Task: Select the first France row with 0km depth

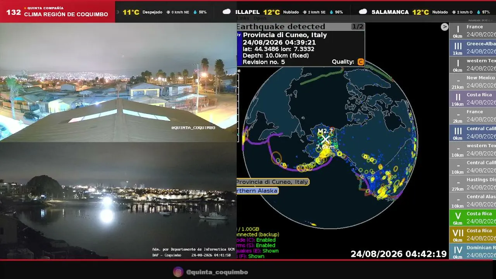Action: pos(473,31)
